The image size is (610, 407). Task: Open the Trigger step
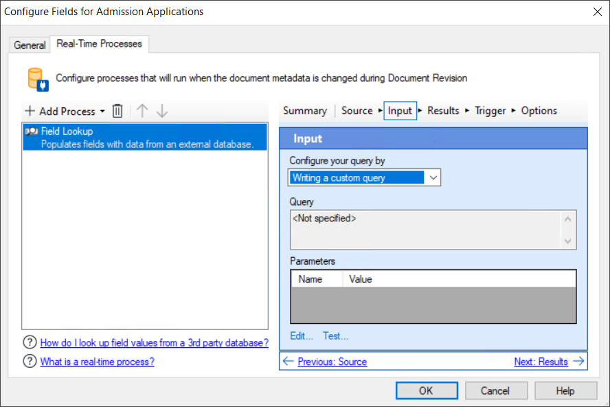tap(490, 110)
